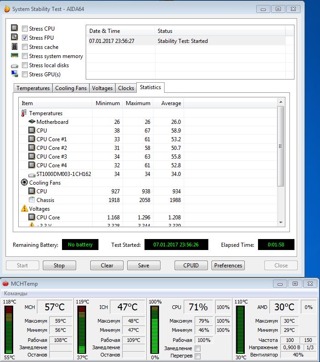This screenshot has height=362, width=320.
Task: Click the warning icon of Voltages group
Action: tap(25, 208)
